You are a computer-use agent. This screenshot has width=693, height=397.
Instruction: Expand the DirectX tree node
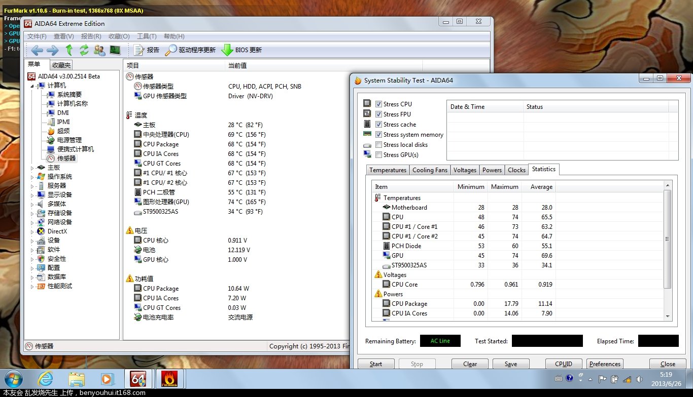[33, 231]
